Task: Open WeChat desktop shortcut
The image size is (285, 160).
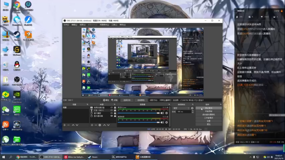Action: click(6, 111)
